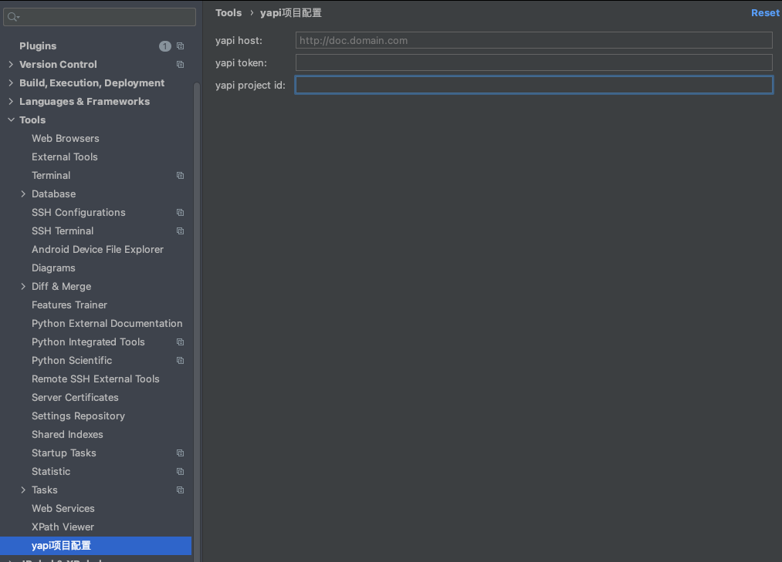This screenshot has height=562, width=782.
Task: Select Features Trainer settings
Action: pos(69,305)
